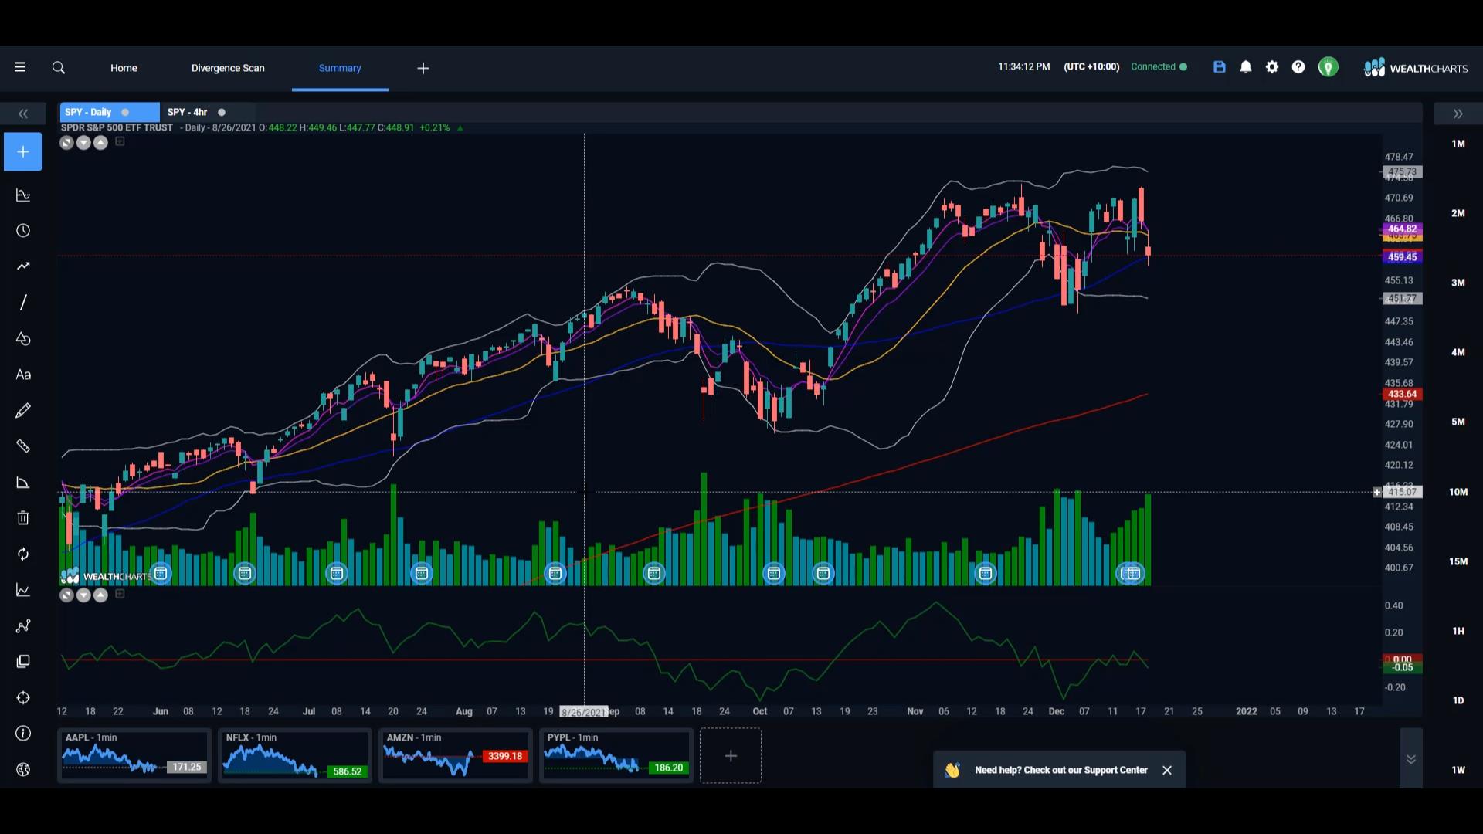
Task: Switch to SPY - 4hr chart tab
Action: click(x=188, y=113)
